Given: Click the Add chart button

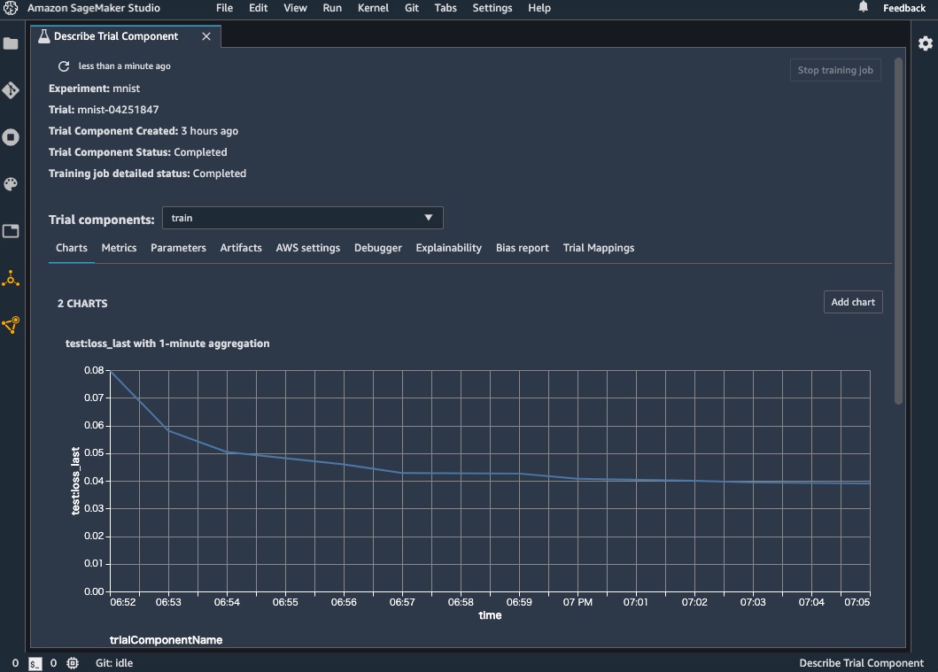Looking at the screenshot, I should pyautogui.click(x=852, y=302).
